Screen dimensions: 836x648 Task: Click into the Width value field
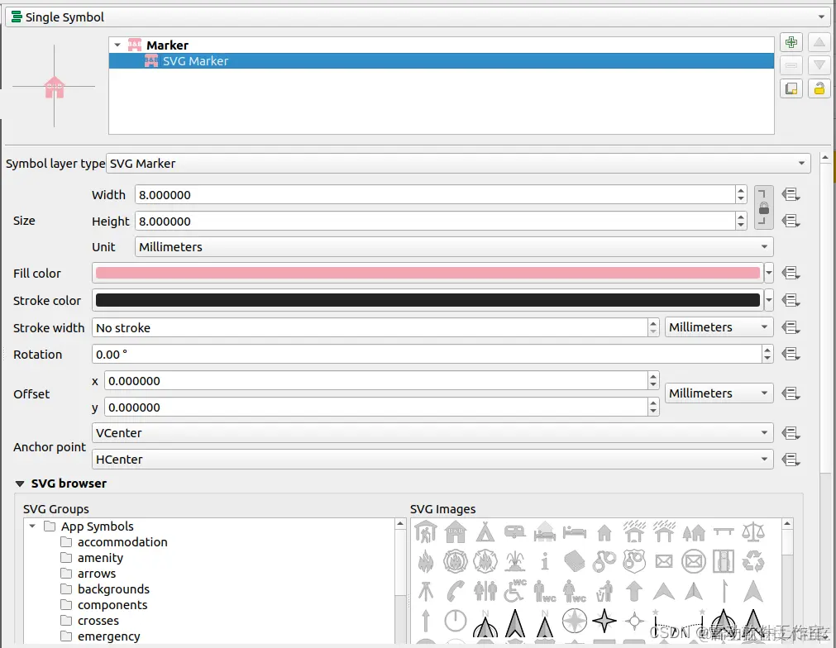tap(435, 195)
